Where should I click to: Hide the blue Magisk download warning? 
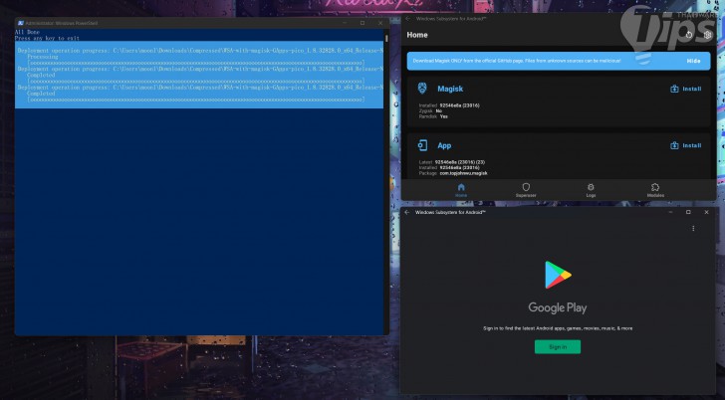pos(693,61)
